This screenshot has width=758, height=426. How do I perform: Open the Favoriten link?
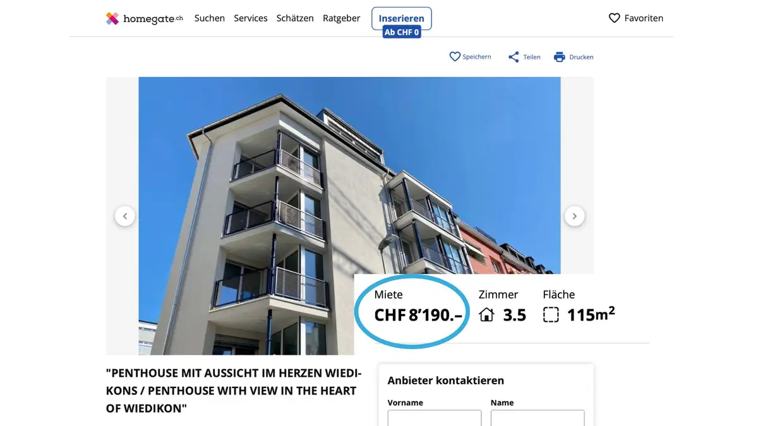(636, 18)
